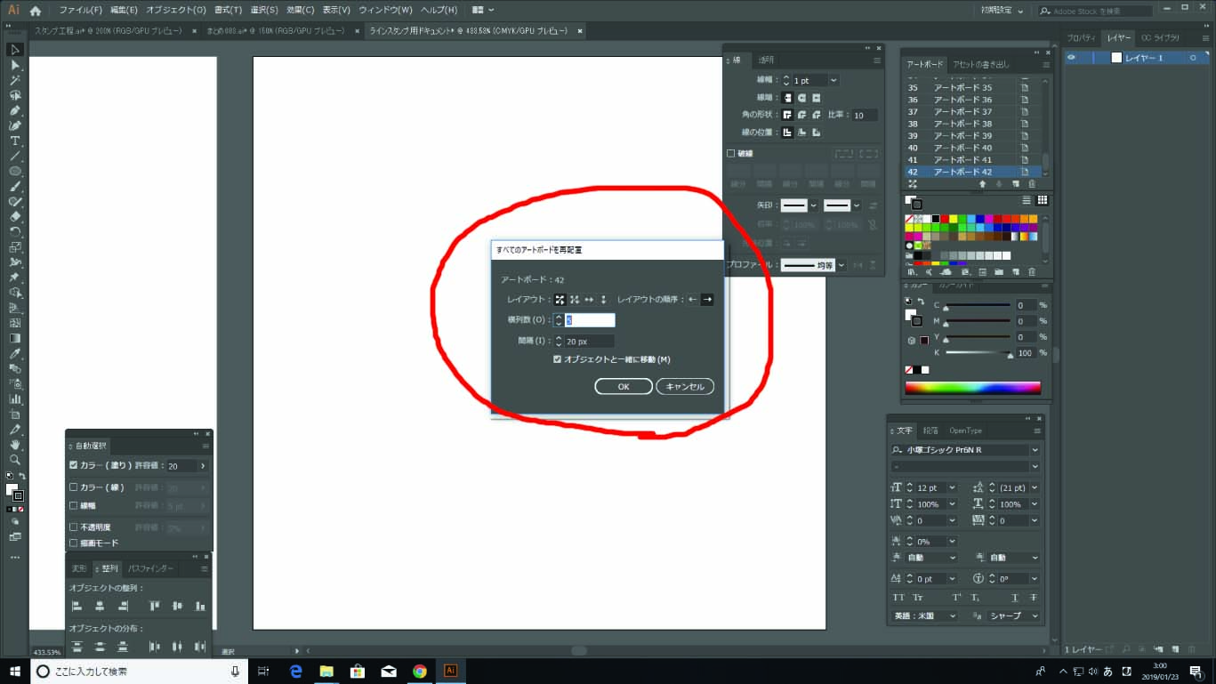This screenshot has width=1216, height=684.
Task: Open the オブジェクト(O) menu
Action: click(175, 10)
